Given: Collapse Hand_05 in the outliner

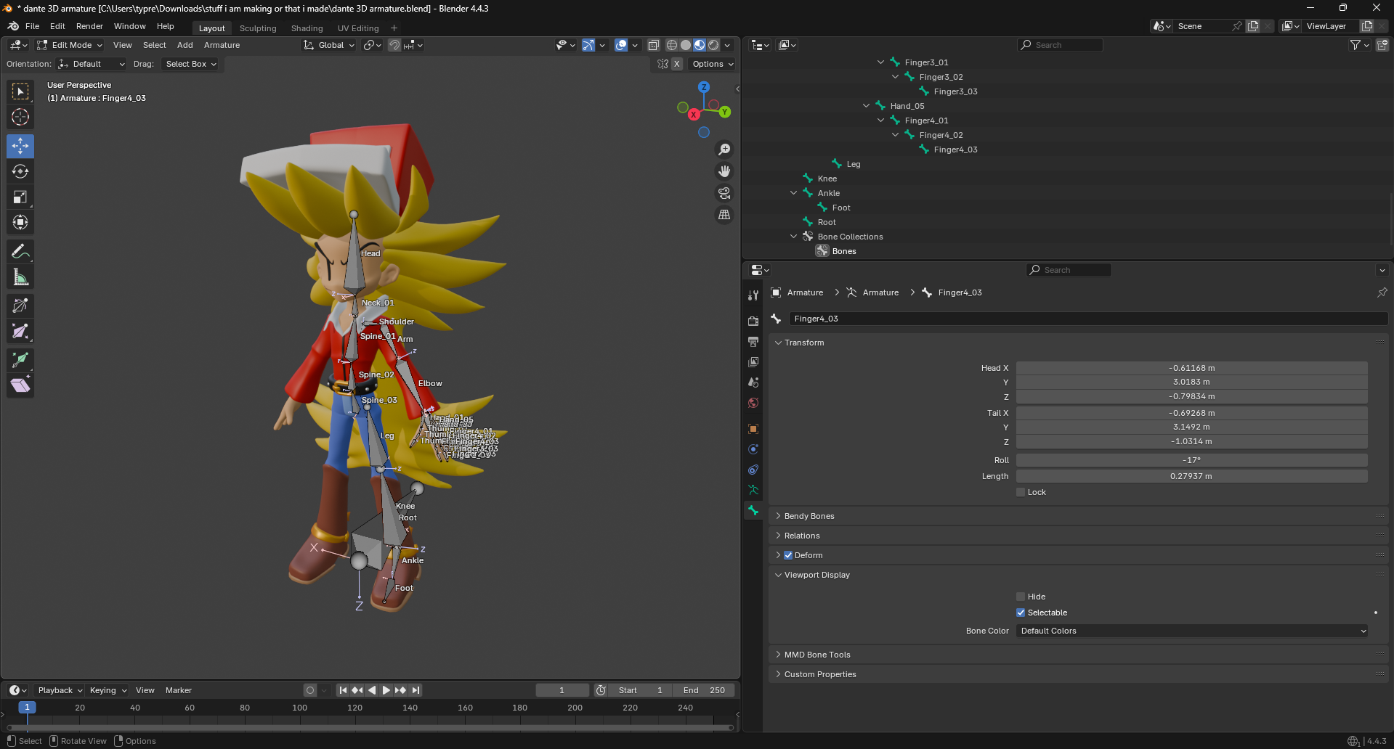Looking at the screenshot, I should (x=866, y=106).
